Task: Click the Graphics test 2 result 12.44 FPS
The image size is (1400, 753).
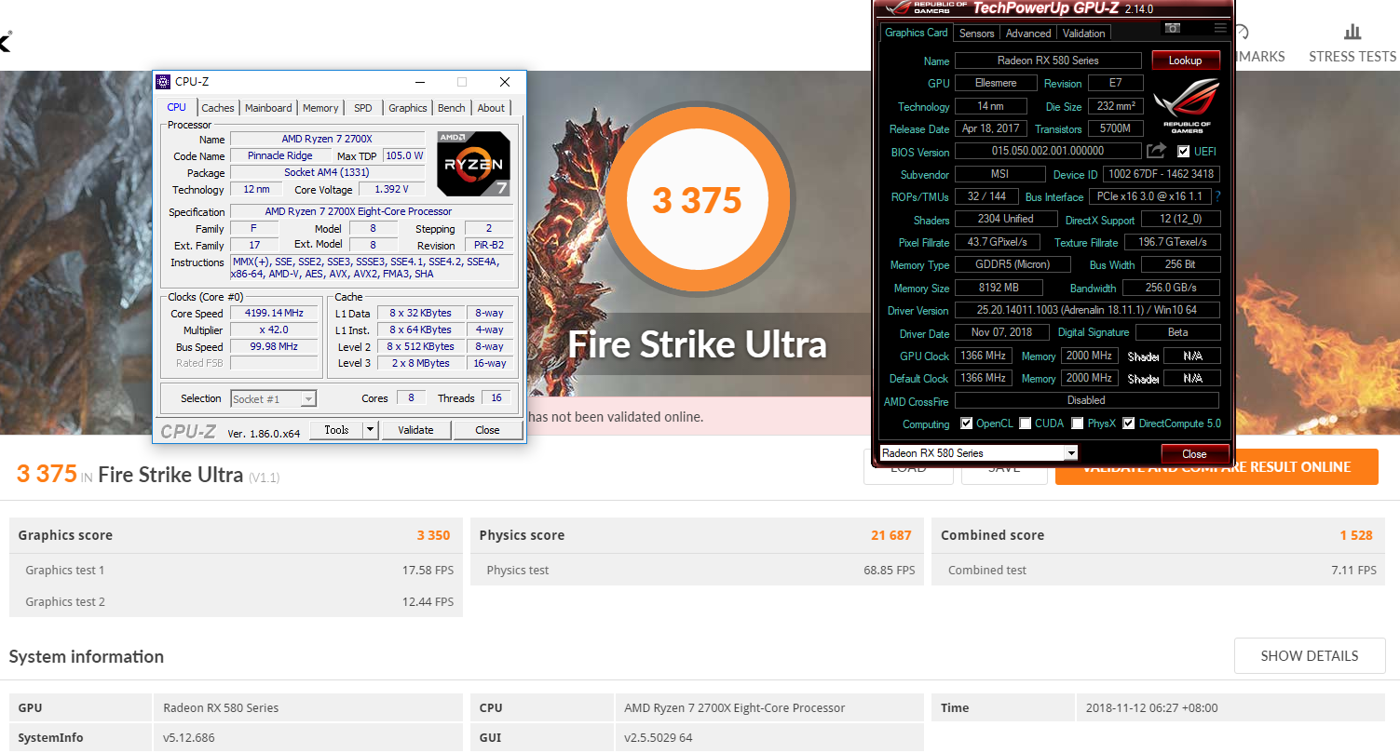Action: coord(427,602)
